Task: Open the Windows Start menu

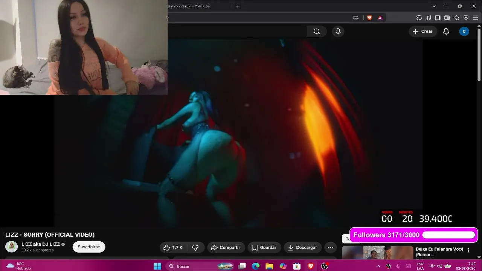Action: 157,266
